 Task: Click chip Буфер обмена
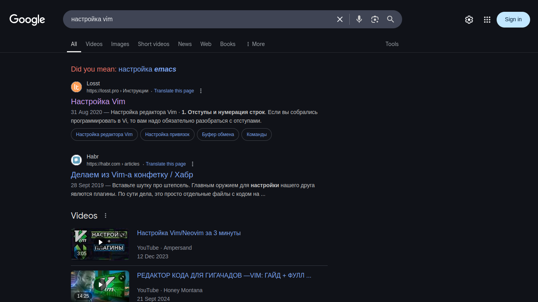point(218,134)
